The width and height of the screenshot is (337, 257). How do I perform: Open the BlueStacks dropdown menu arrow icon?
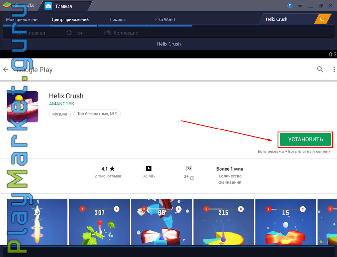pos(300,6)
